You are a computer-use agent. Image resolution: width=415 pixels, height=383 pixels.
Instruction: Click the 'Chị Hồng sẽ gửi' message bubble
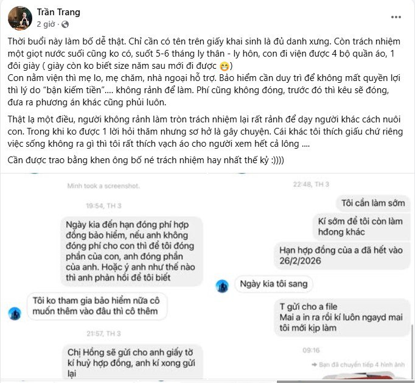click(x=131, y=362)
